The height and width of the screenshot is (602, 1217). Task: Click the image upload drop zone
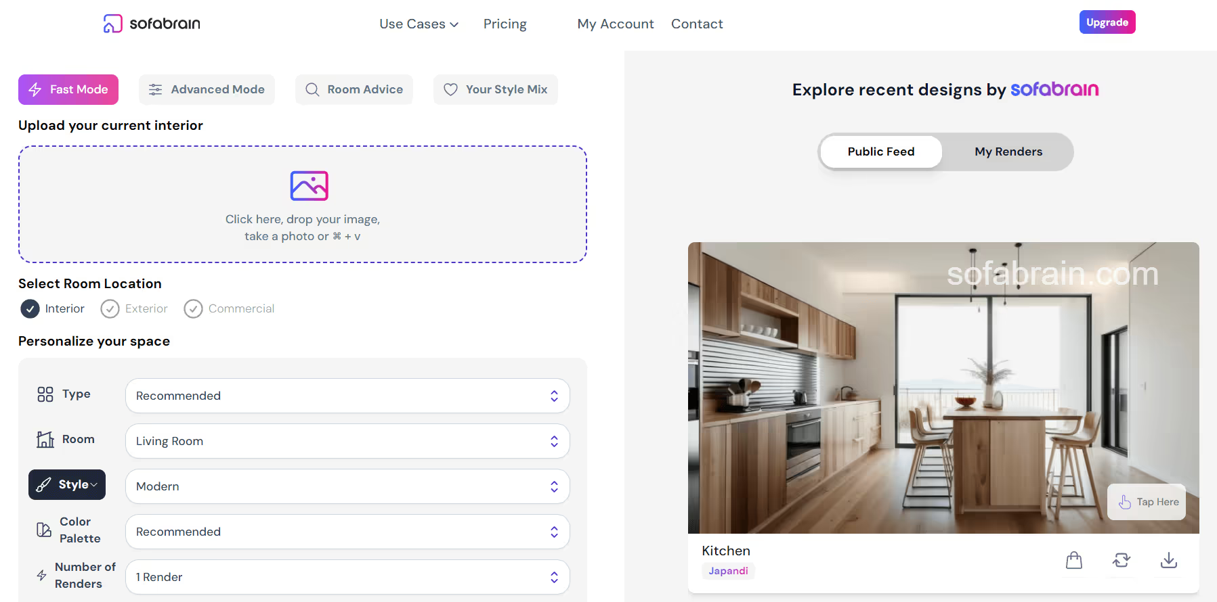tap(303, 204)
